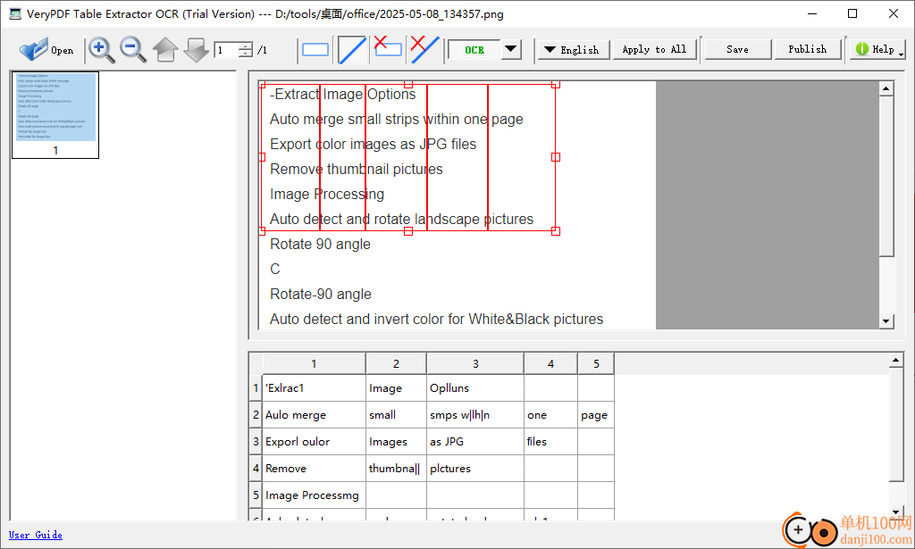Viewport: 915px width, 549px height.
Task: Click the cell containing smps w|lh|n
Action: point(475,415)
